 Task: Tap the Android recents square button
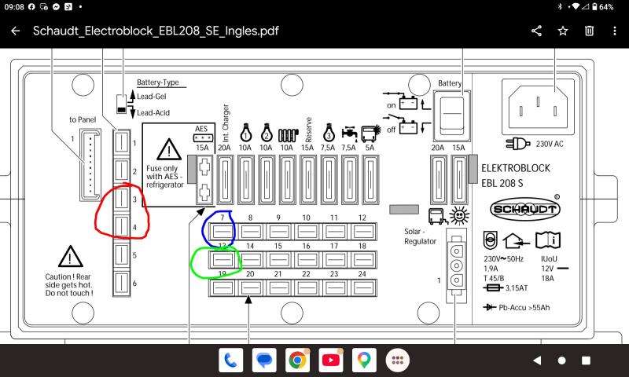tap(586, 361)
